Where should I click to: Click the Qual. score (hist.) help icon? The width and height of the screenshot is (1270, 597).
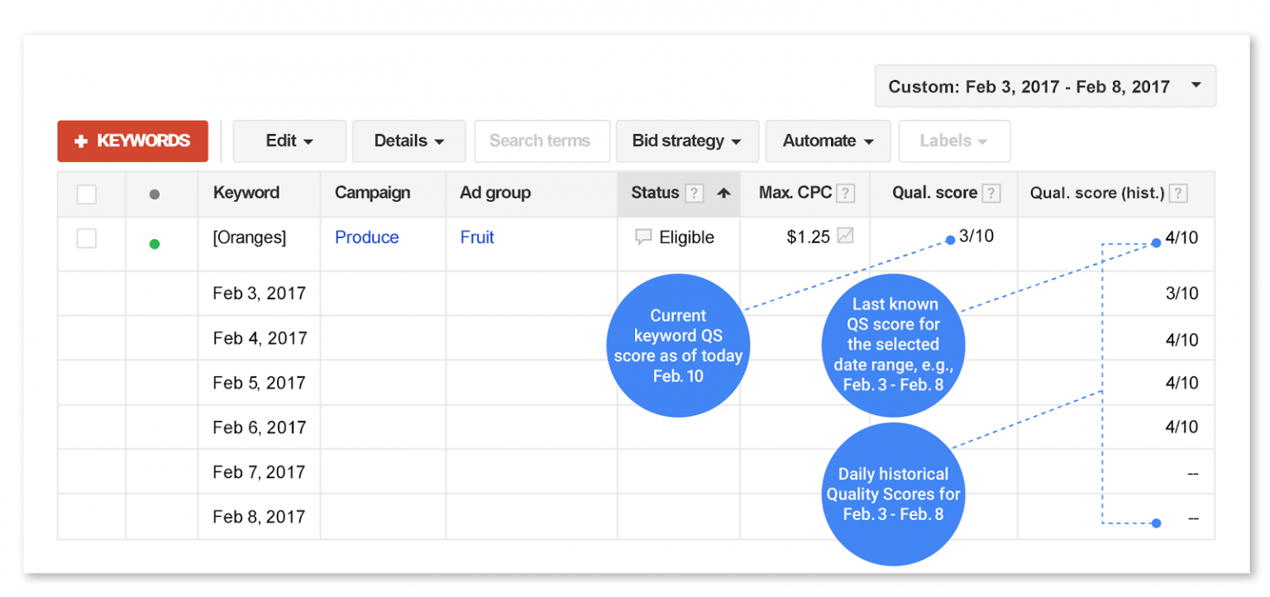[x=1177, y=193]
